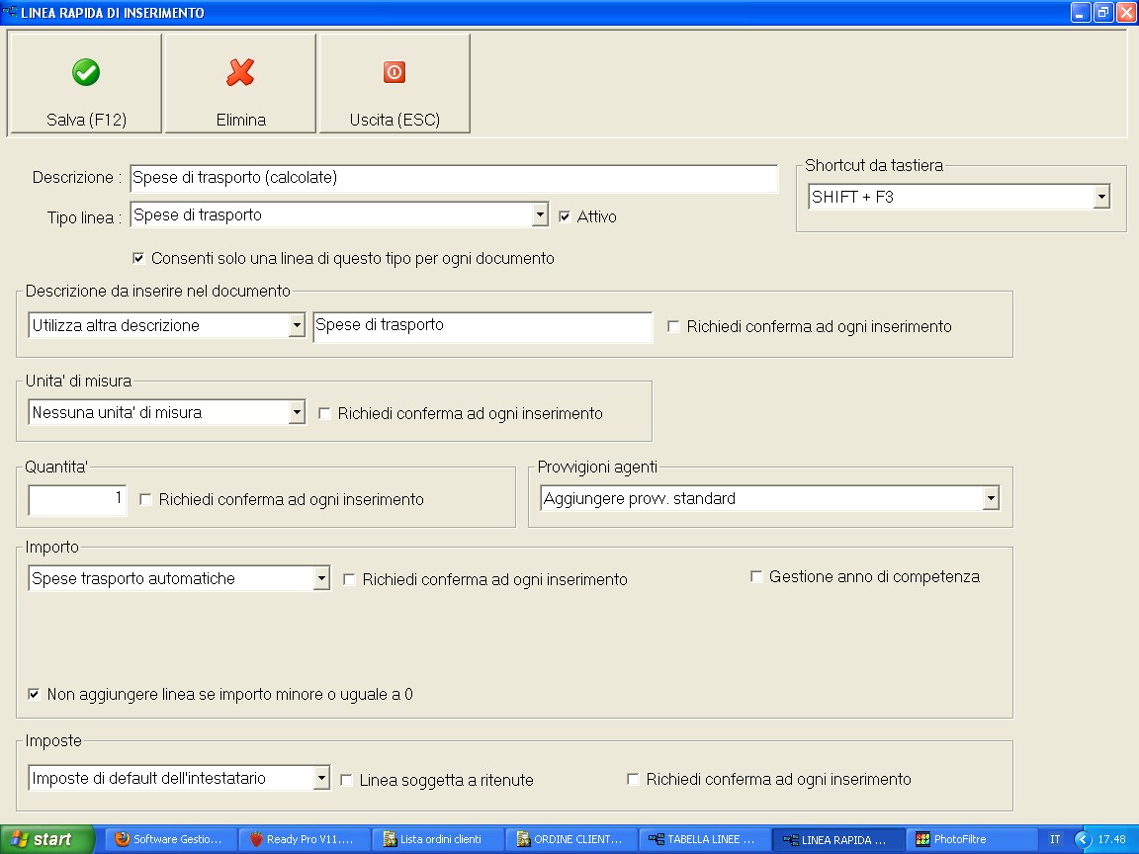
Task: Open the Tipo linea dropdown
Action: 540,214
